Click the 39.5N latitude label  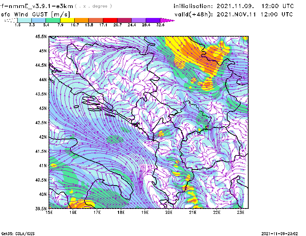click(x=41, y=209)
